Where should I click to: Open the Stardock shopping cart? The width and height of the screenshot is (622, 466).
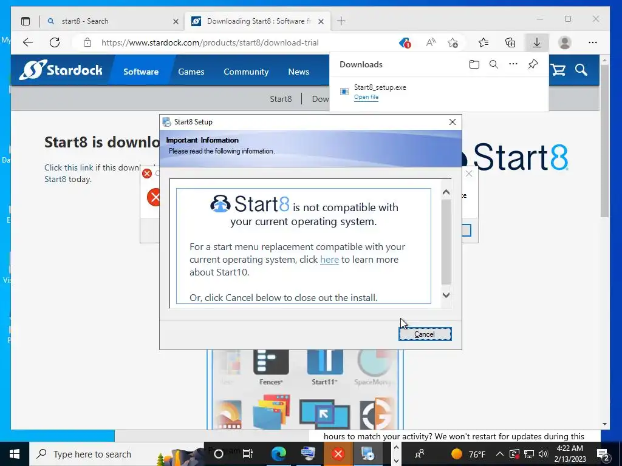coord(558,70)
